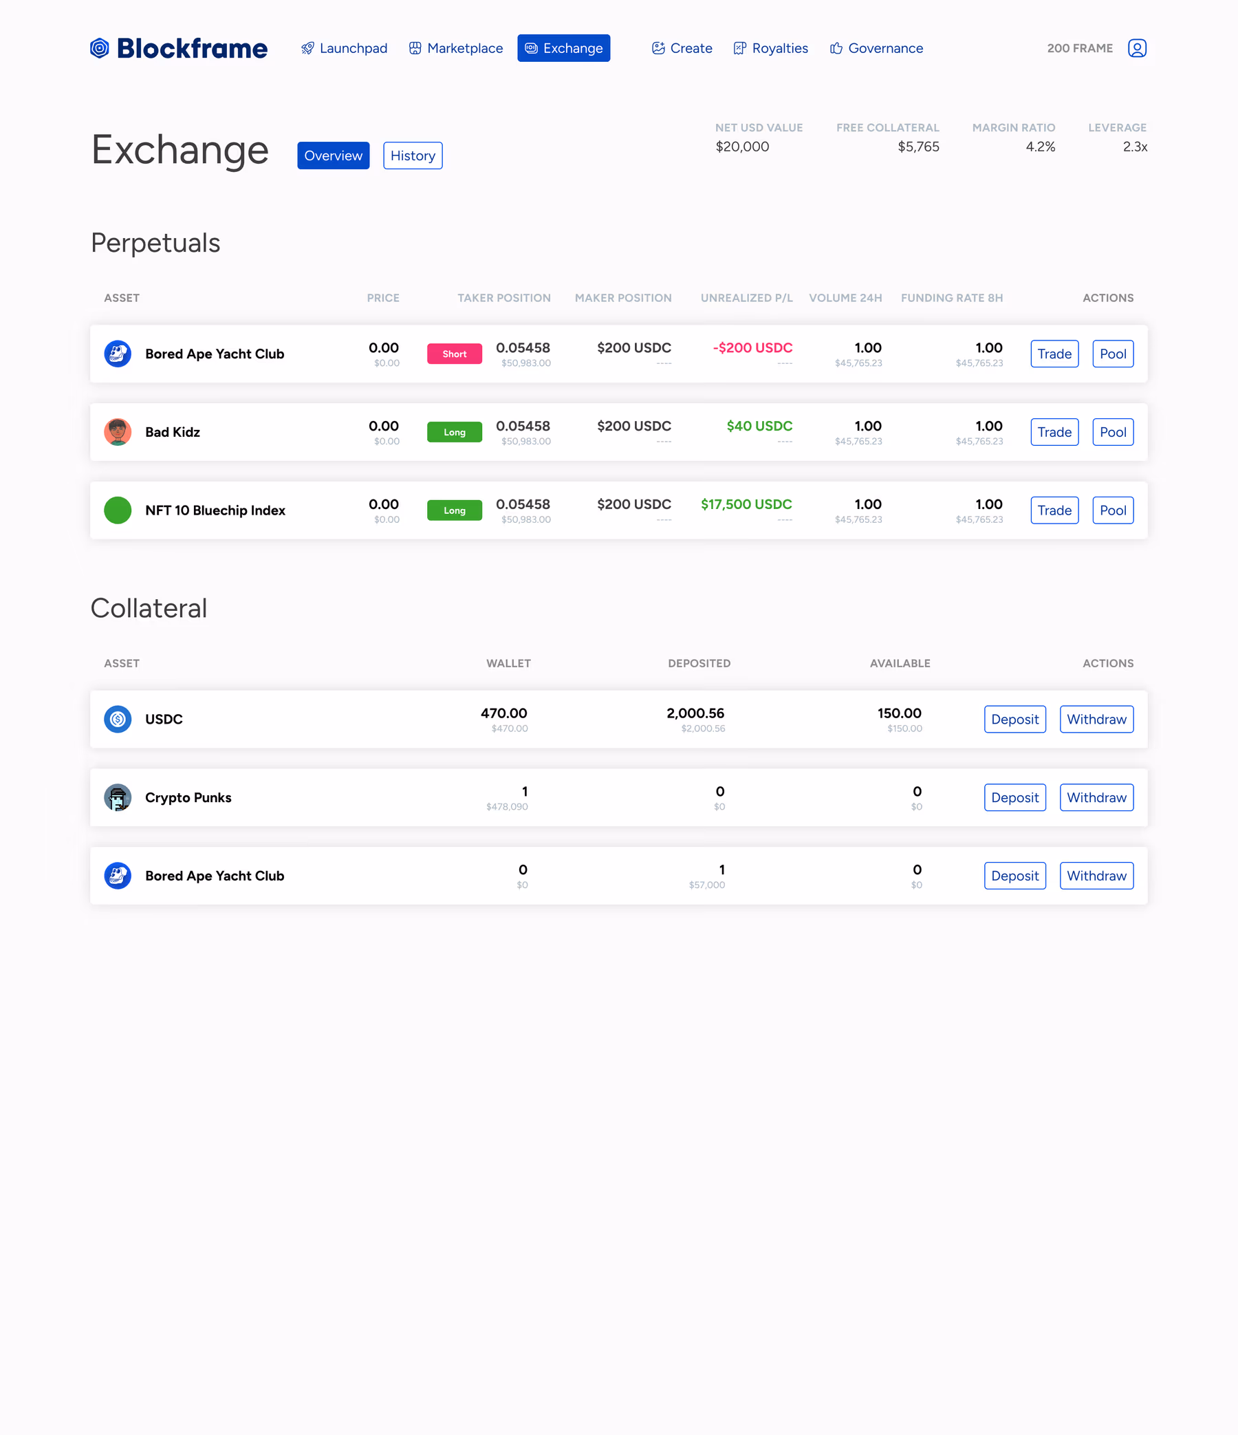Navigate to Royalties
1238x1435 pixels.
tap(770, 47)
